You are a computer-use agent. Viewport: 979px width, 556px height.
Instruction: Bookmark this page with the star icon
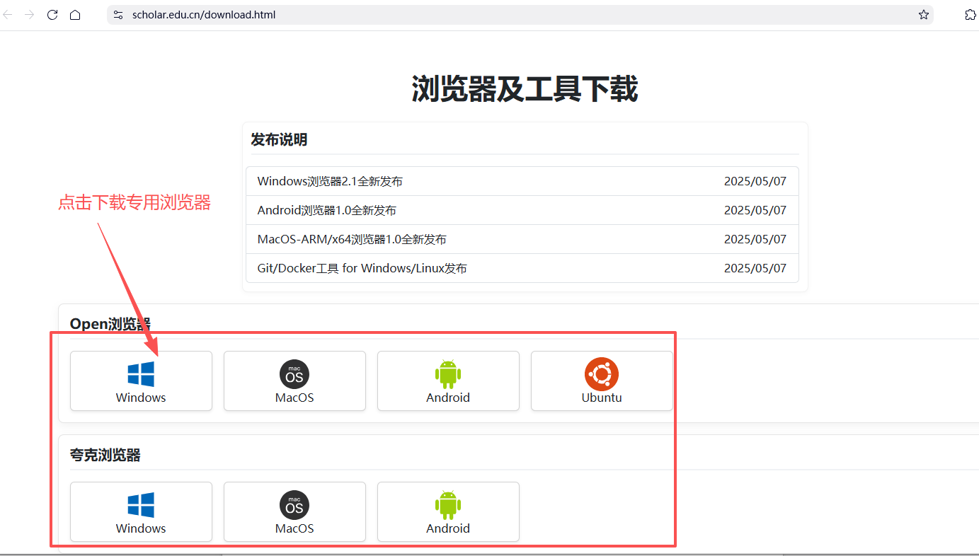(x=923, y=15)
